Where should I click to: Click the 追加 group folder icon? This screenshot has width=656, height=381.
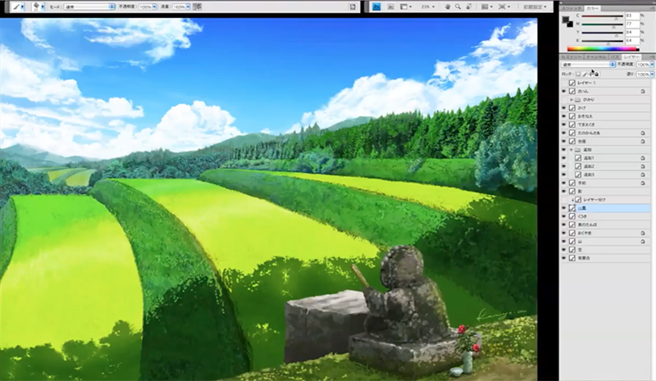point(577,150)
